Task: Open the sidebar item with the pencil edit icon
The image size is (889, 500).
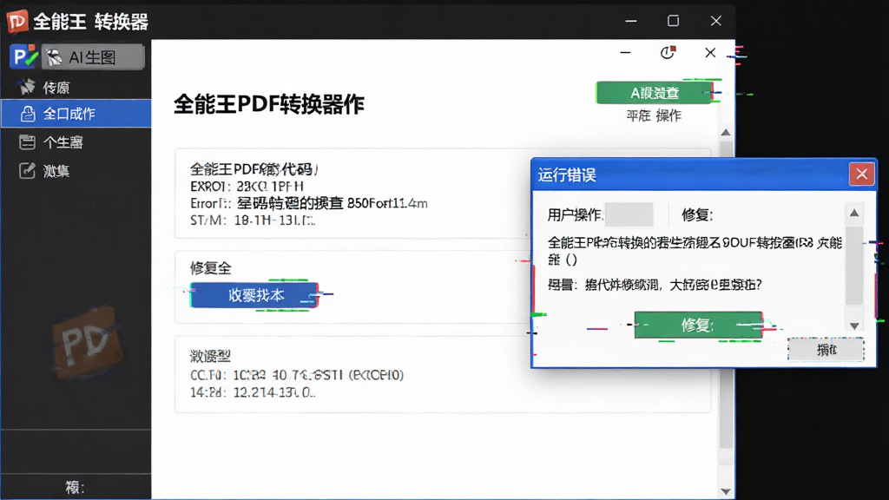Action: pyautogui.click(x=76, y=171)
